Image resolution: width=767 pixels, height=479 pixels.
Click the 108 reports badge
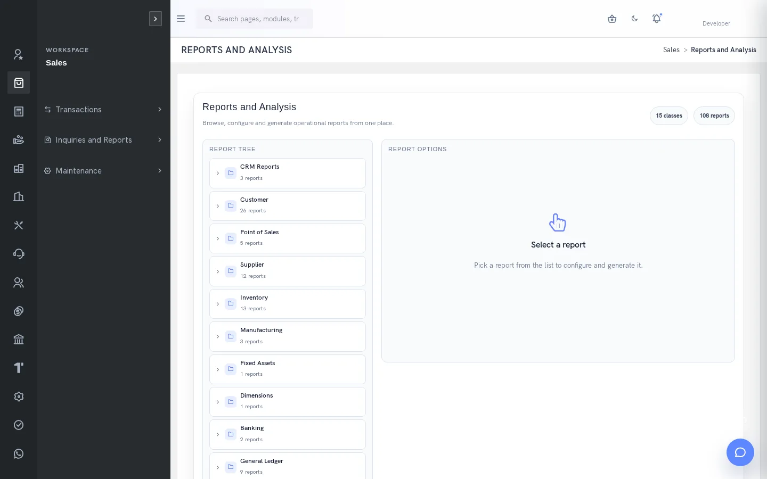(x=714, y=116)
